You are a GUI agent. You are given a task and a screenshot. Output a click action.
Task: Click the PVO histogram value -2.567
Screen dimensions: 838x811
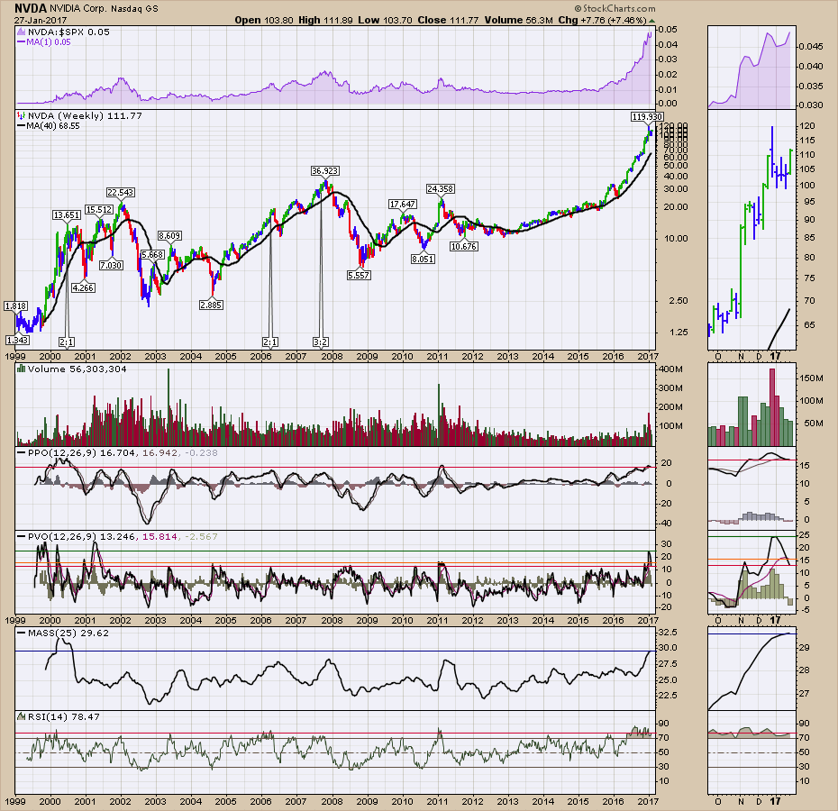coord(201,537)
